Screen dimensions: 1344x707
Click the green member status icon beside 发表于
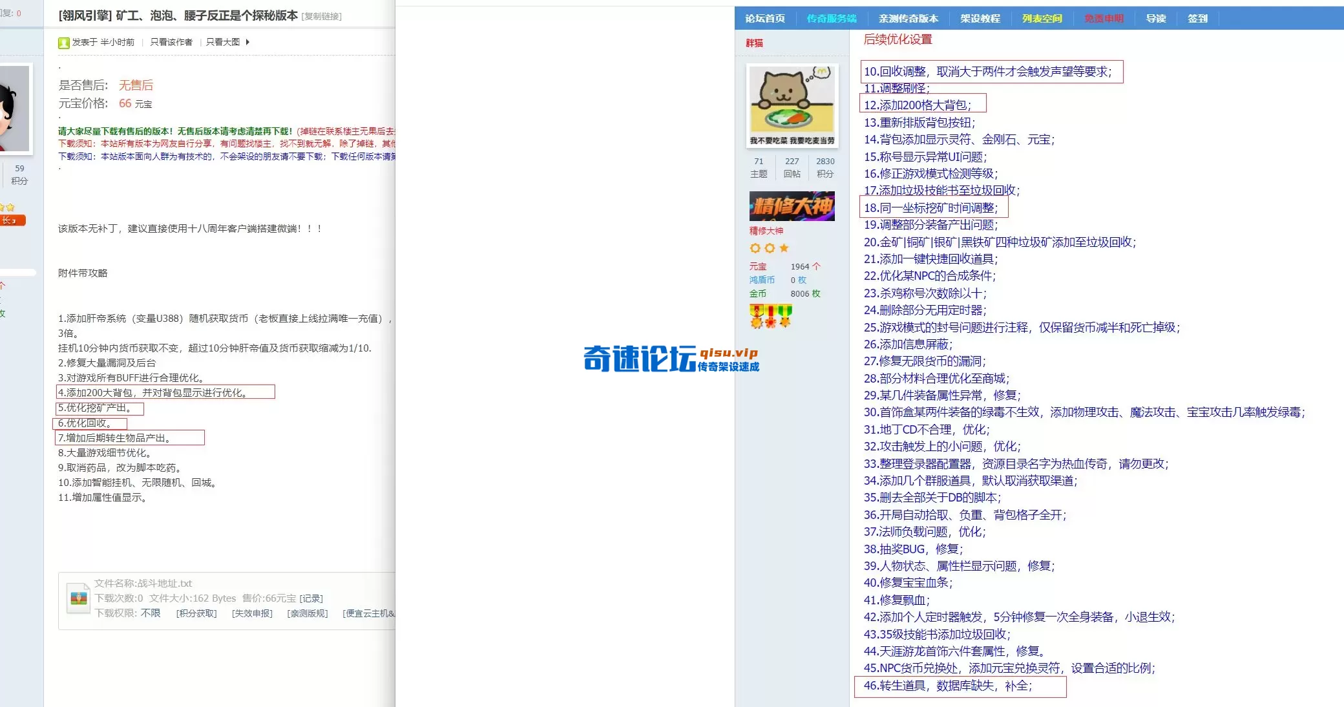pos(63,42)
